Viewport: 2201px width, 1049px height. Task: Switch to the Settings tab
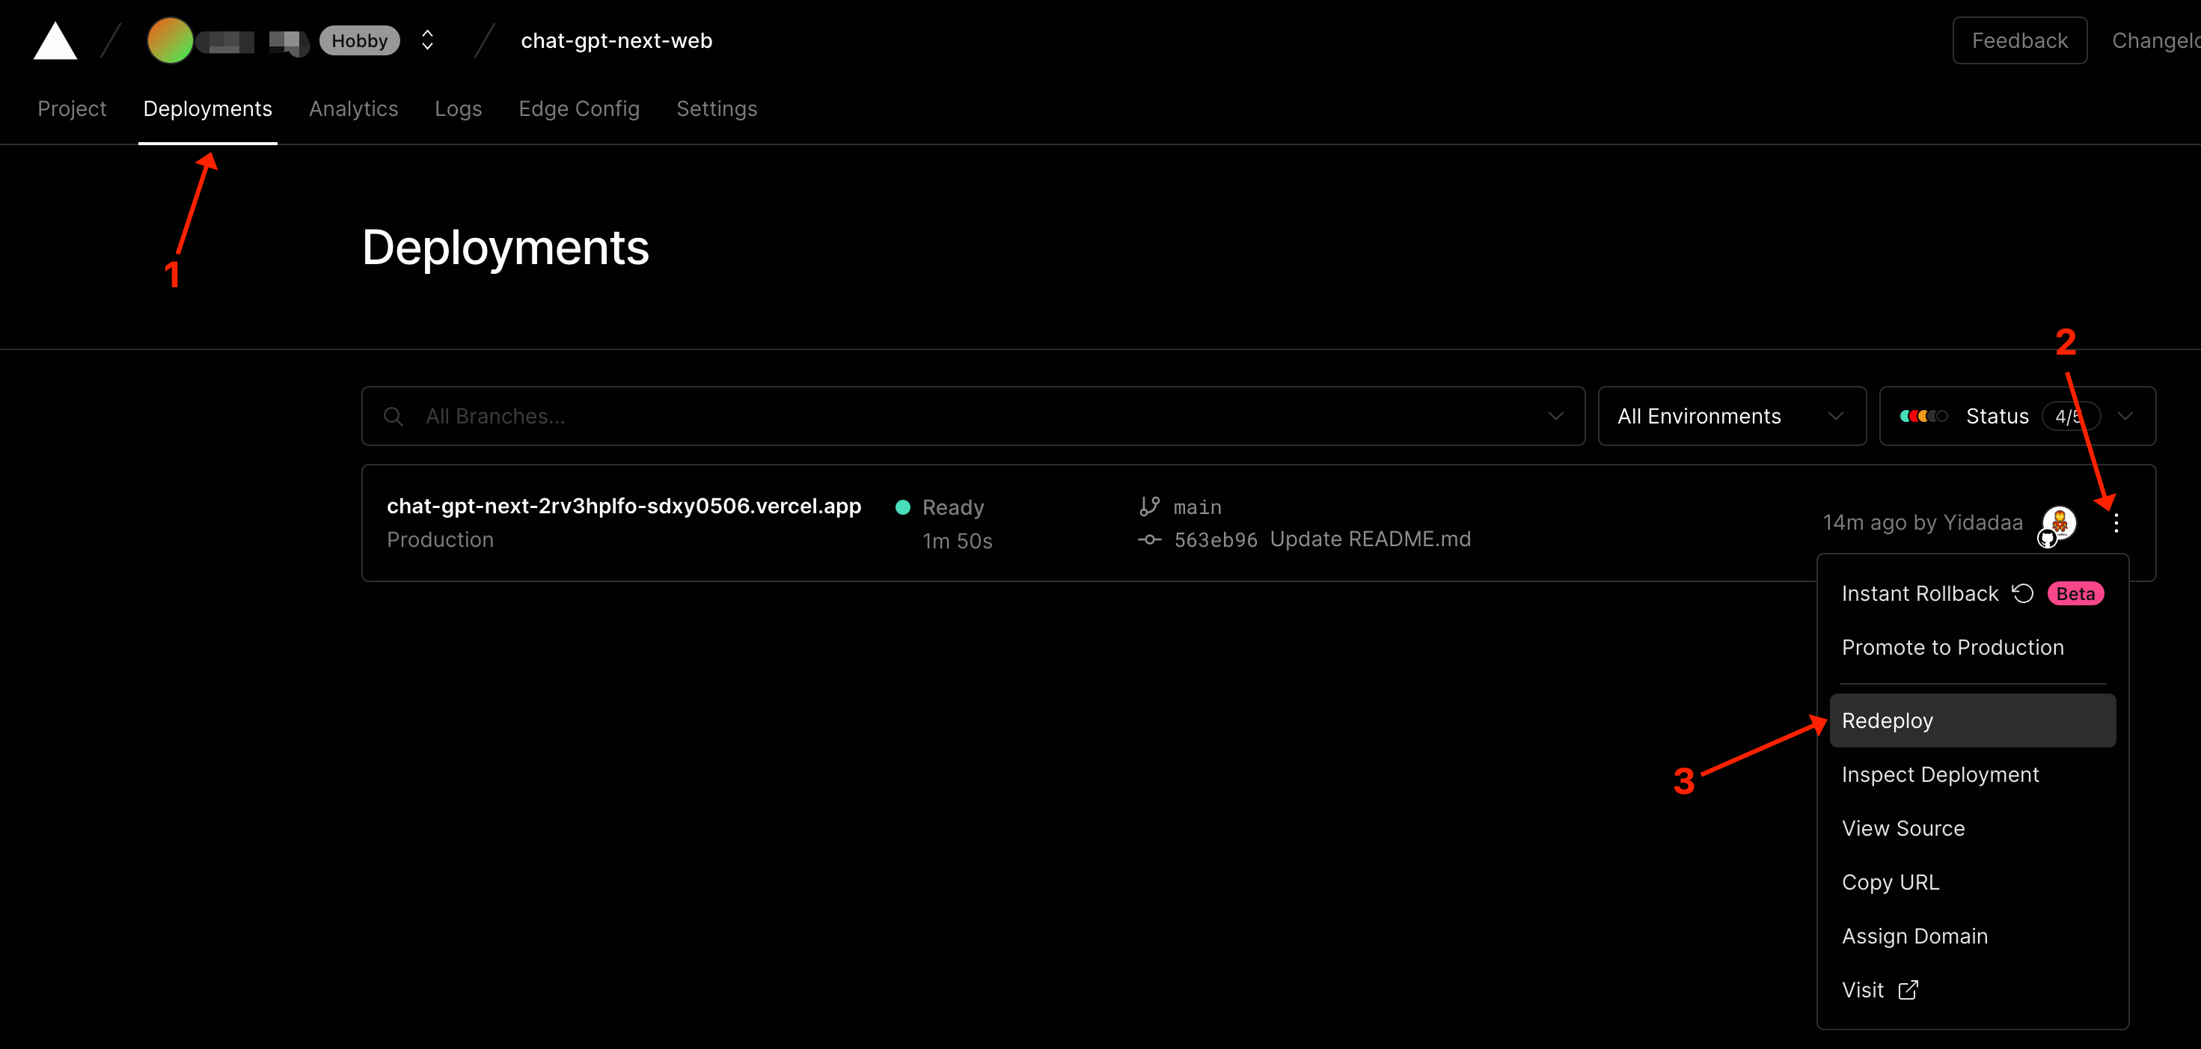tap(716, 108)
